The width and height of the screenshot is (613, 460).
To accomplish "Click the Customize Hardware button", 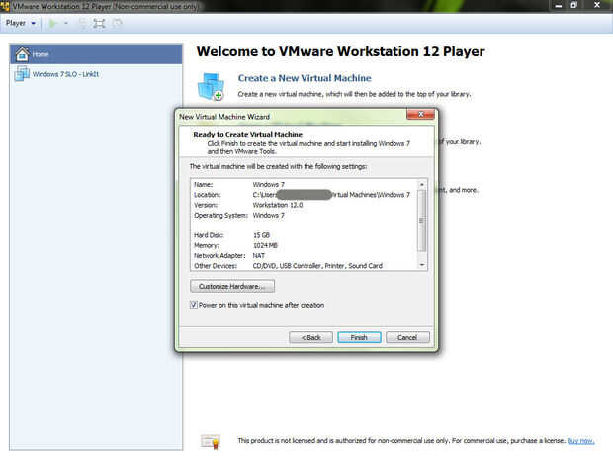I will coord(232,286).
